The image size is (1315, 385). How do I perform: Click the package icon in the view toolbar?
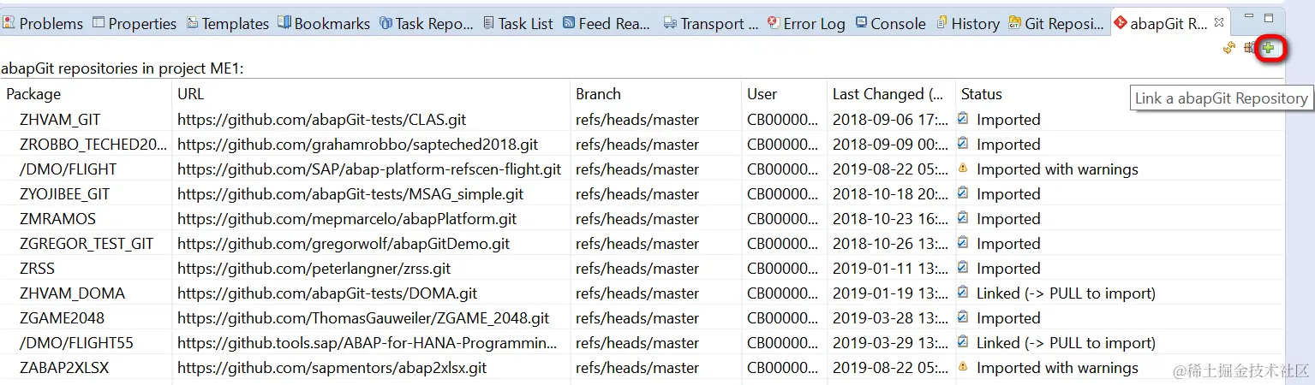pyautogui.click(x=1250, y=49)
